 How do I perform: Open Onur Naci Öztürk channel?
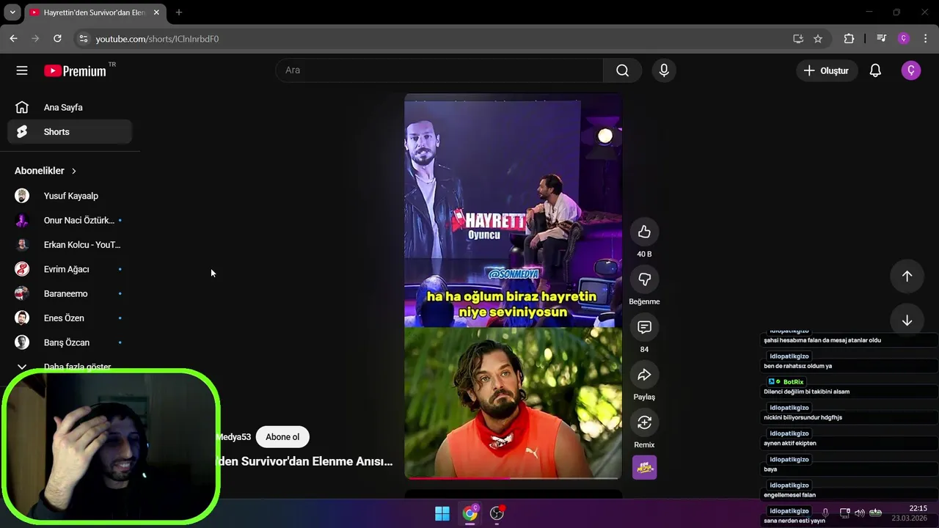pyautogui.click(x=70, y=220)
